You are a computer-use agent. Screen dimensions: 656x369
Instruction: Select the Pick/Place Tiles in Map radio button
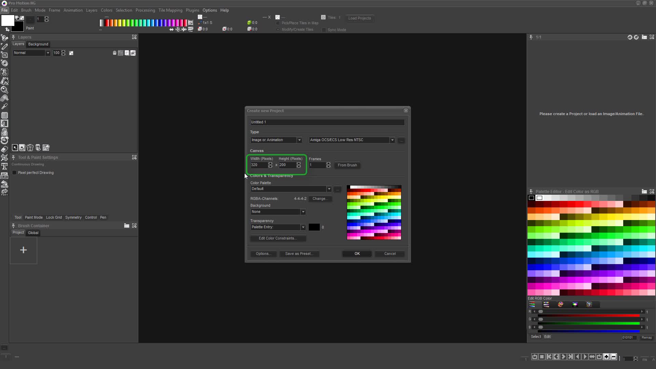click(x=278, y=23)
